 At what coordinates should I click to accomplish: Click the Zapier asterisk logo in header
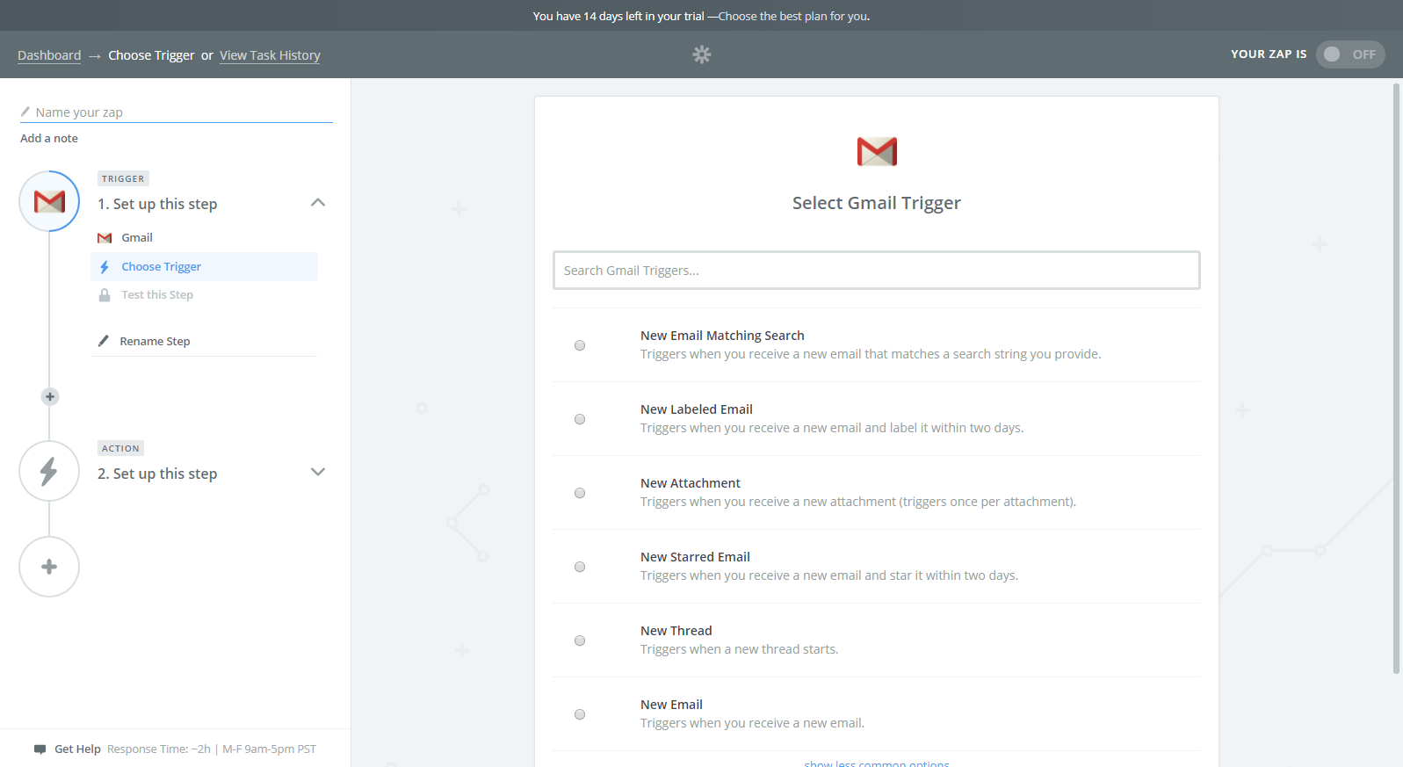701,54
